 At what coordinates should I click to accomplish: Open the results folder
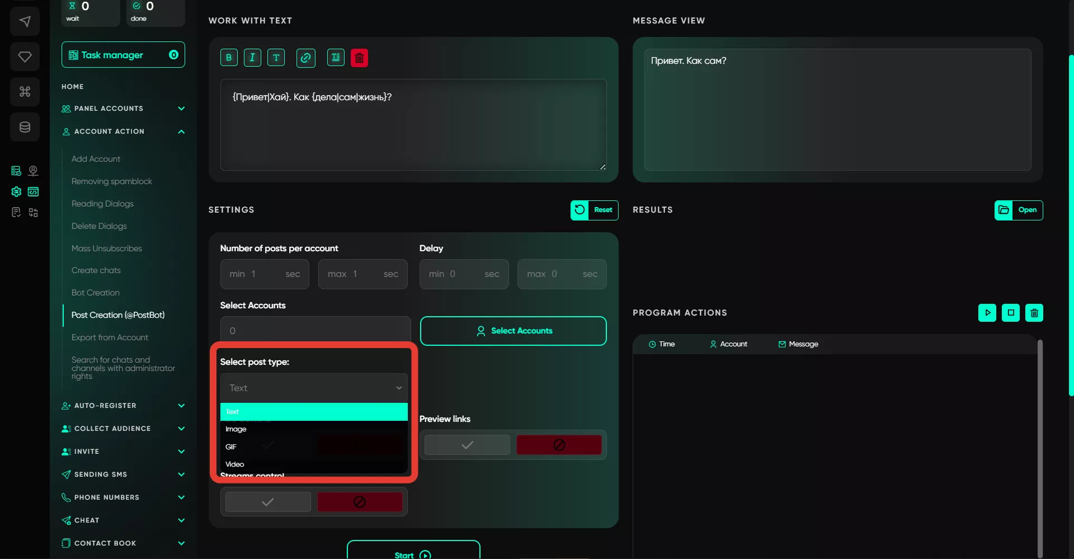point(1019,210)
